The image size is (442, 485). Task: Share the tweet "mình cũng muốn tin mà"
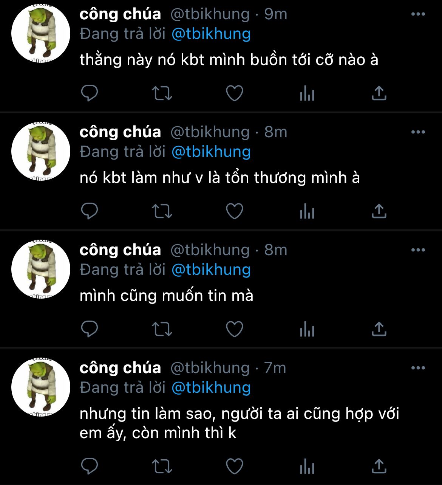coord(379,329)
